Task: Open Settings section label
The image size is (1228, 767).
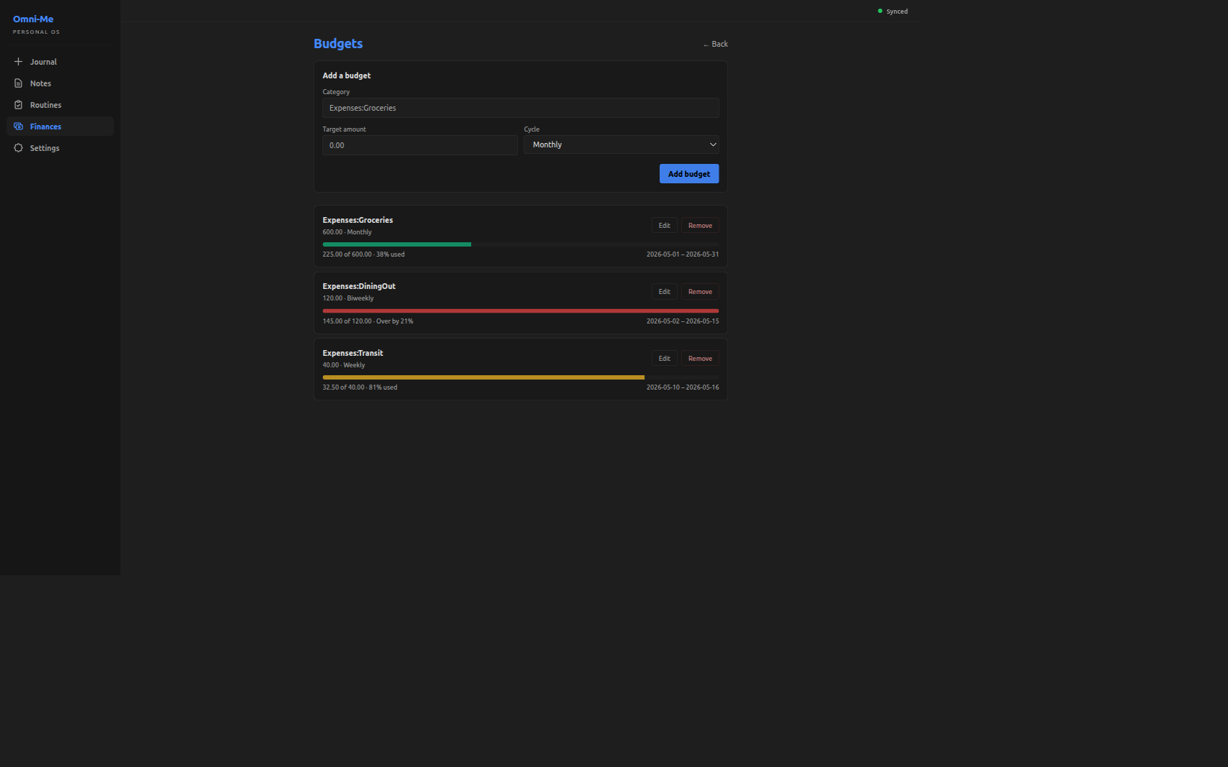Action: pos(45,148)
